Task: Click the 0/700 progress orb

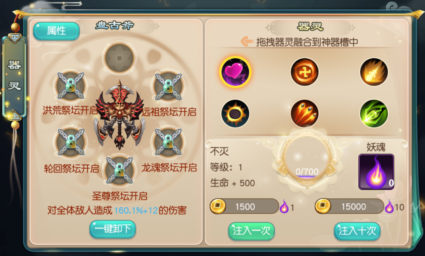Action: 307,160
